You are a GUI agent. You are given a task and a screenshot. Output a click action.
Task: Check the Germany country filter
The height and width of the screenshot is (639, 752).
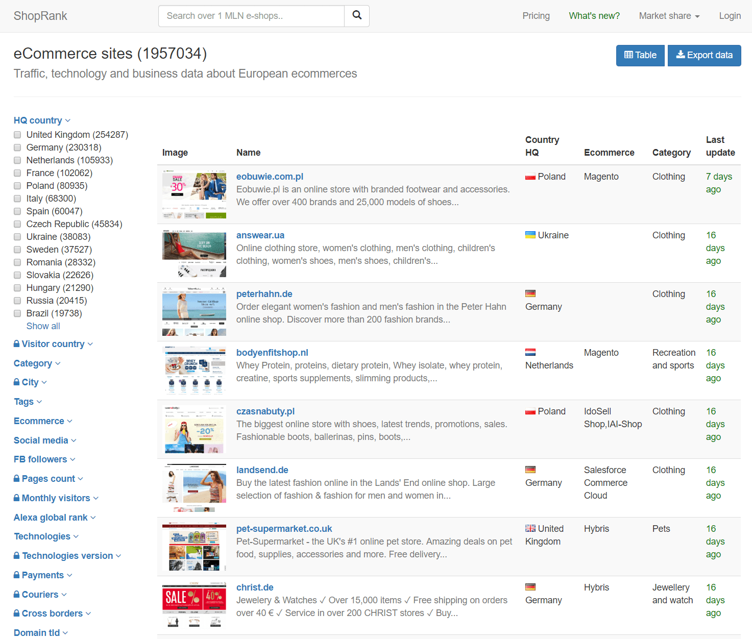17,148
